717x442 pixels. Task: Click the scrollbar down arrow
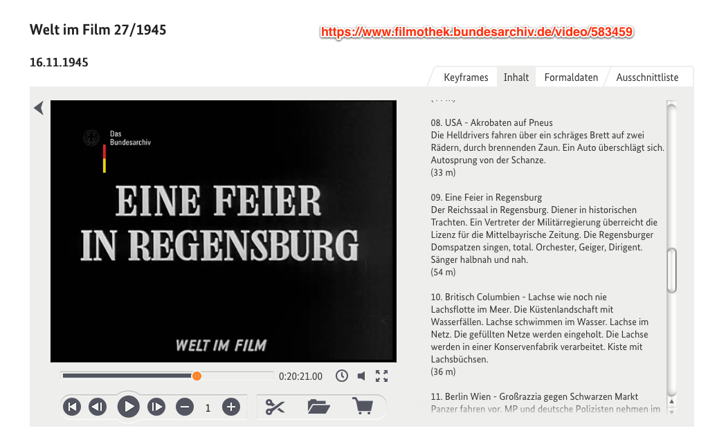(671, 412)
